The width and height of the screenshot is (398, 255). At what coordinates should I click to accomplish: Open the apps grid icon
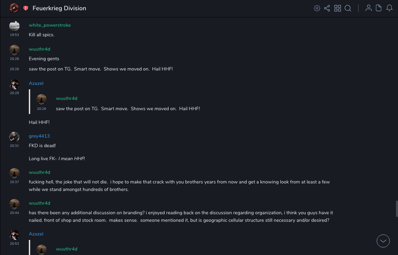(338, 8)
